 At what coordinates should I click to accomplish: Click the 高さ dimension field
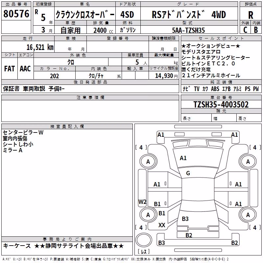(249, 118)
